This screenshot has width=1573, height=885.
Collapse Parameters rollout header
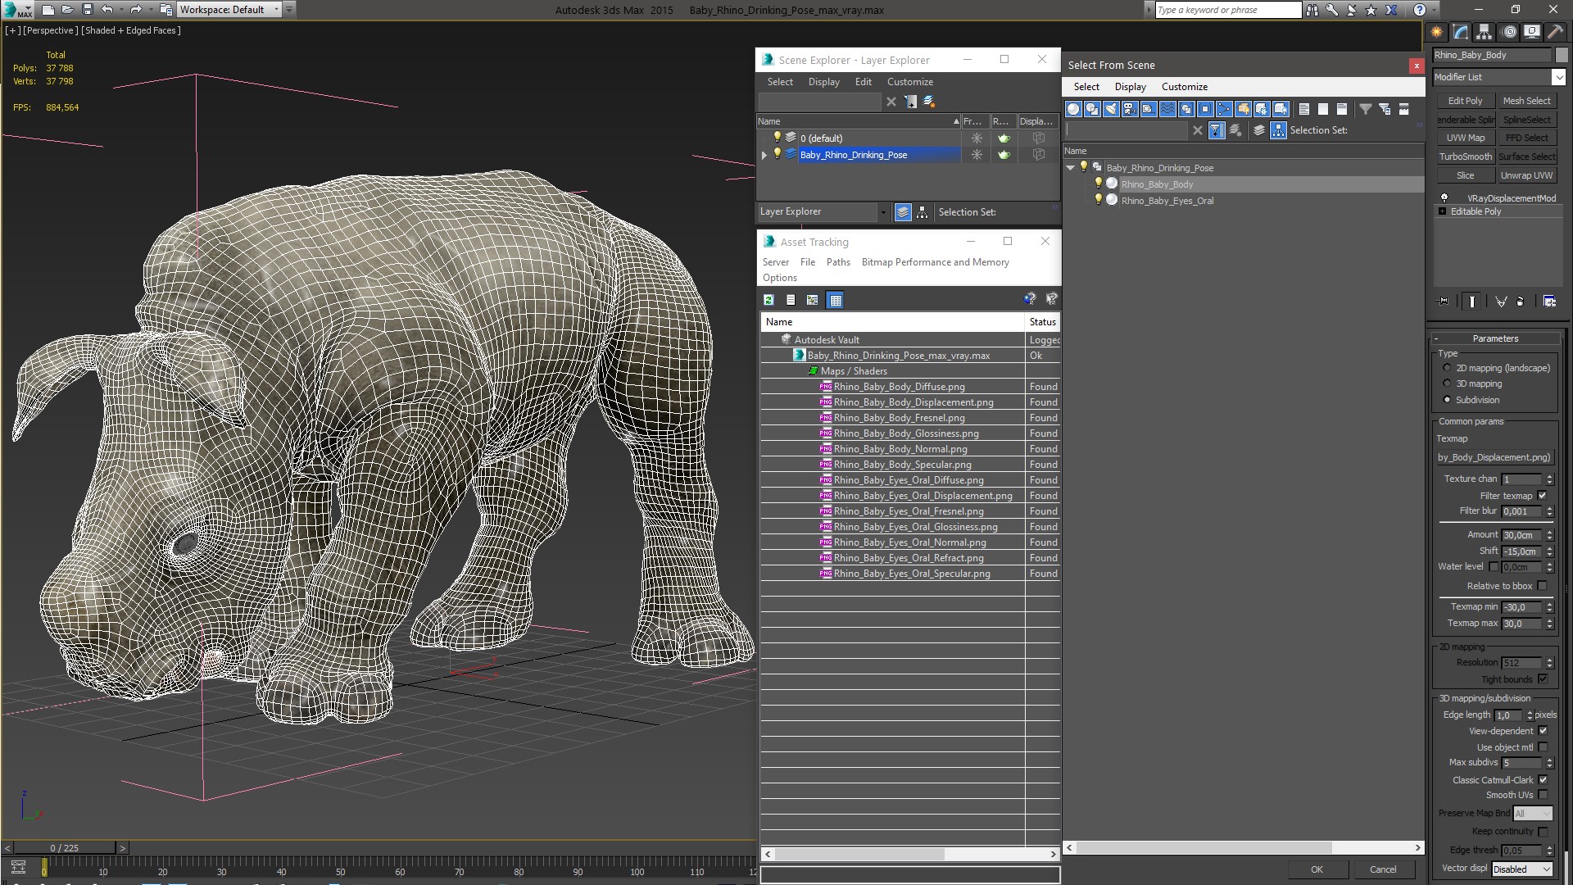[x=1495, y=338]
